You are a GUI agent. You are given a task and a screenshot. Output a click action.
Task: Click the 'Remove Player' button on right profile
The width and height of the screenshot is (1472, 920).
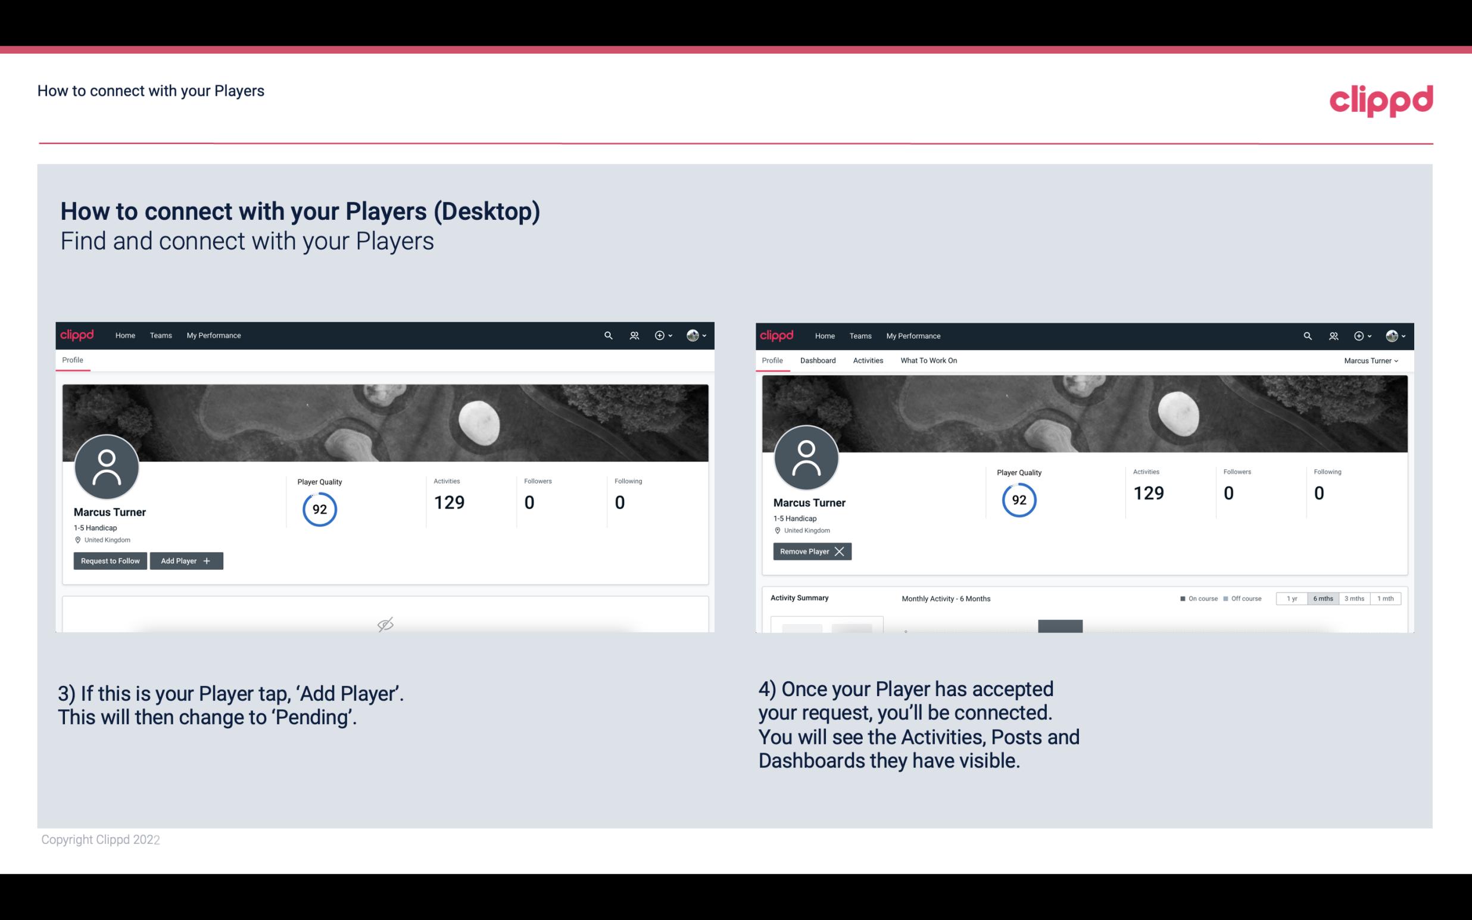click(810, 551)
